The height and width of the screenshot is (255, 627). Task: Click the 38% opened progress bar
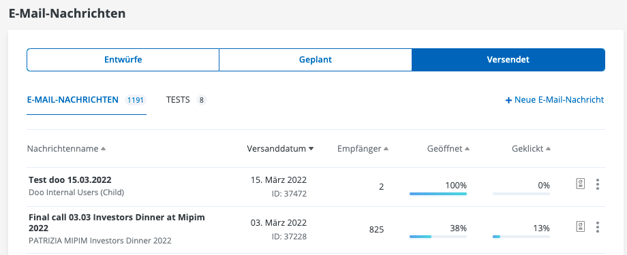pos(438,237)
